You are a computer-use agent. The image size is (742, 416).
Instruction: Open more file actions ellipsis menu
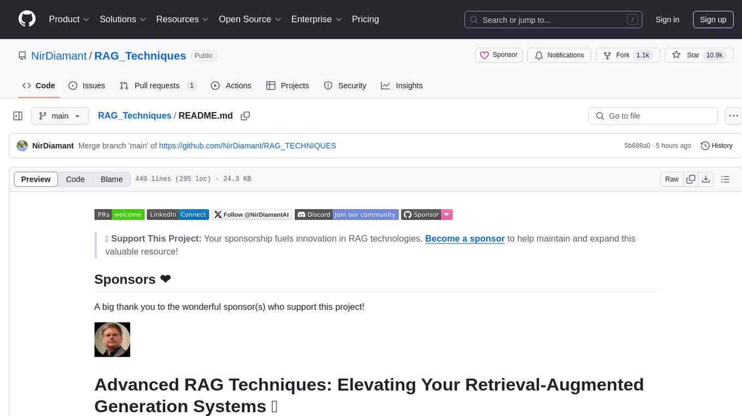[734, 116]
